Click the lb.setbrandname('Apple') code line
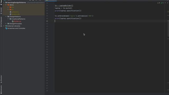Image resolution: width=169 pixels, height=95 pixels. tap(74, 16)
